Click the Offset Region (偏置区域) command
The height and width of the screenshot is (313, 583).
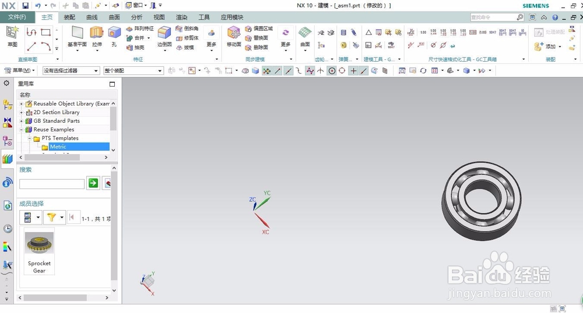click(x=259, y=29)
